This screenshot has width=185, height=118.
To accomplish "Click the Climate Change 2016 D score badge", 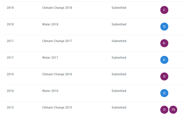I will pos(164,77).
